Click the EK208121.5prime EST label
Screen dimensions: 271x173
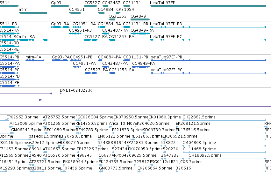click(193, 124)
